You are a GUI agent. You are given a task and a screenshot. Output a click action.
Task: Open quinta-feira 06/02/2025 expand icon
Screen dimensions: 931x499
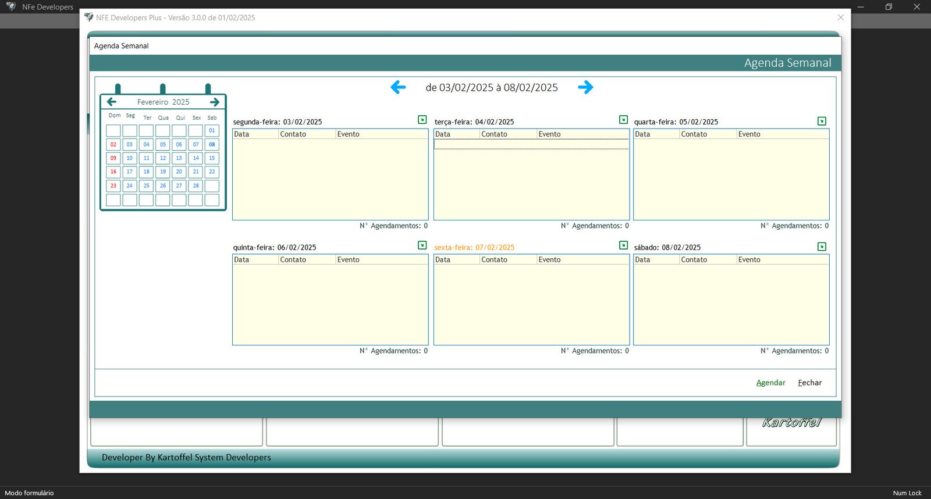click(422, 245)
